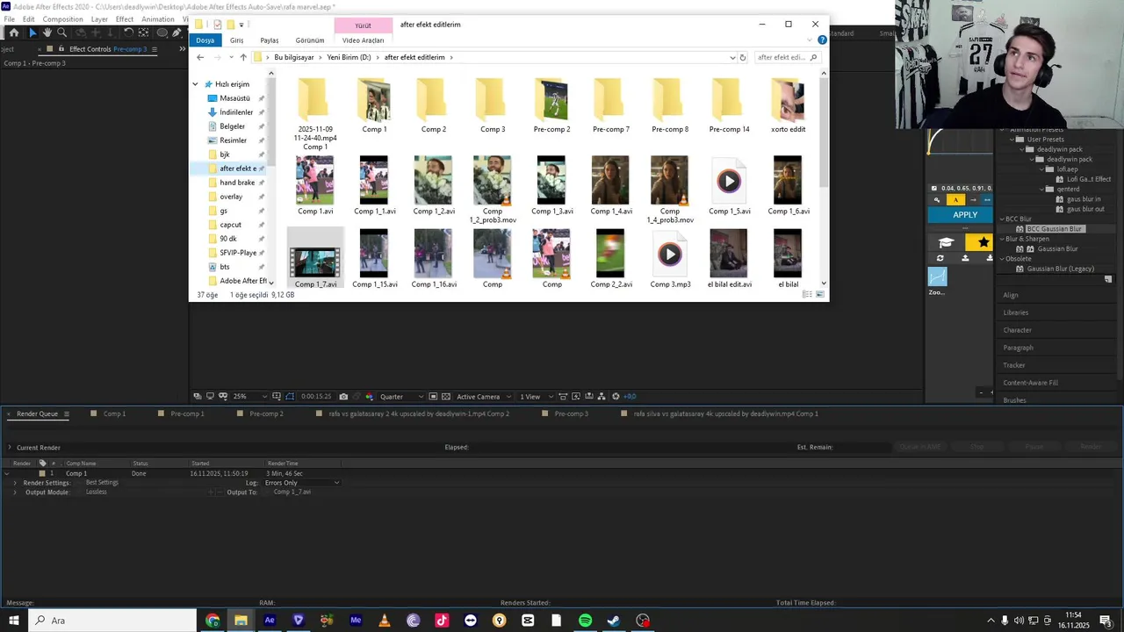
Task: Click the preview time 0:00:15:25
Action: (x=316, y=397)
